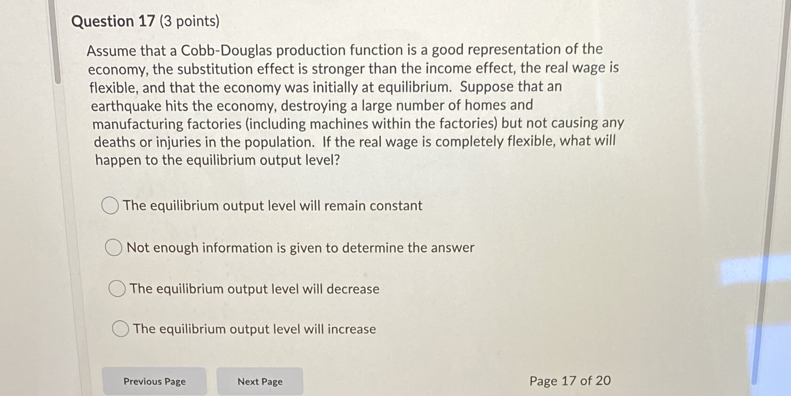Select the 'Not enough information' answer option
The height and width of the screenshot is (396, 791).
[x=113, y=248]
